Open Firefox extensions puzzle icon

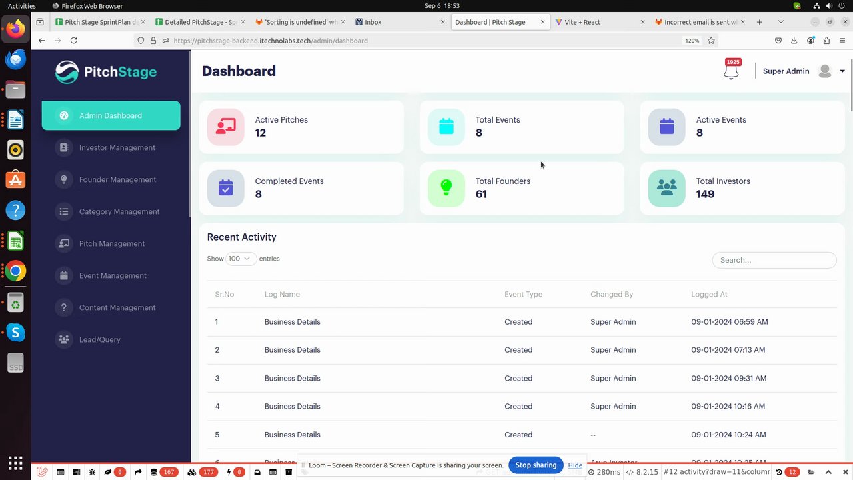point(826,41)
